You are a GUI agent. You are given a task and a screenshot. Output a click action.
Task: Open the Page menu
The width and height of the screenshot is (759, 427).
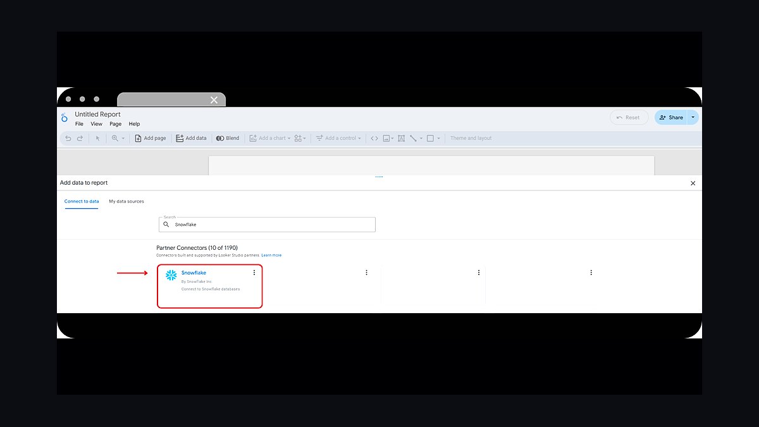click(115, 124)
